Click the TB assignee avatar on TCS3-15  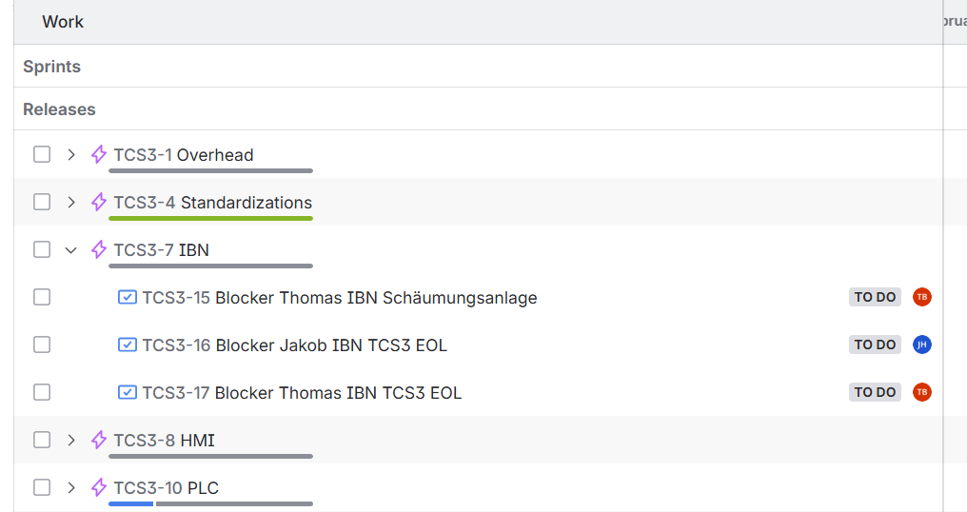click(x=921, y=297)
